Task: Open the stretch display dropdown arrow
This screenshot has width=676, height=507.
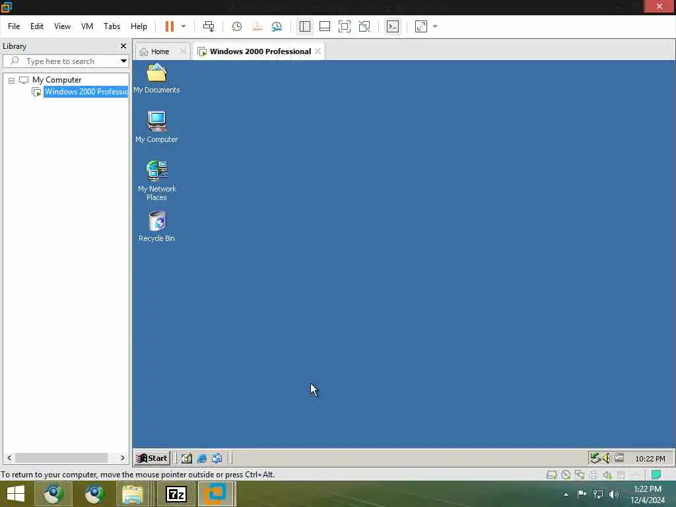Action: tap(435, 26)
